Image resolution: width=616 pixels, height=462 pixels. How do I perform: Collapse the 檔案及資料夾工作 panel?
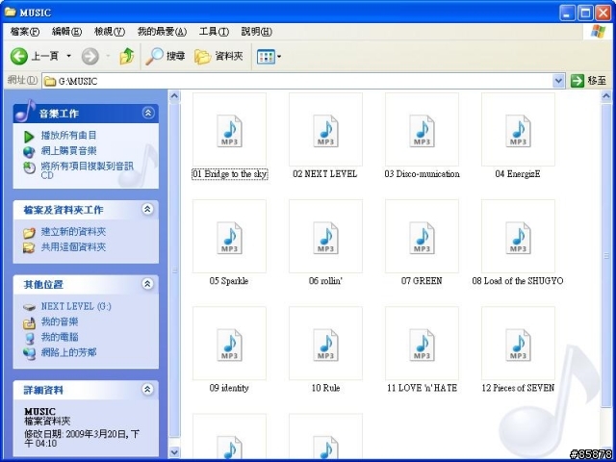[x=147, y=209]
